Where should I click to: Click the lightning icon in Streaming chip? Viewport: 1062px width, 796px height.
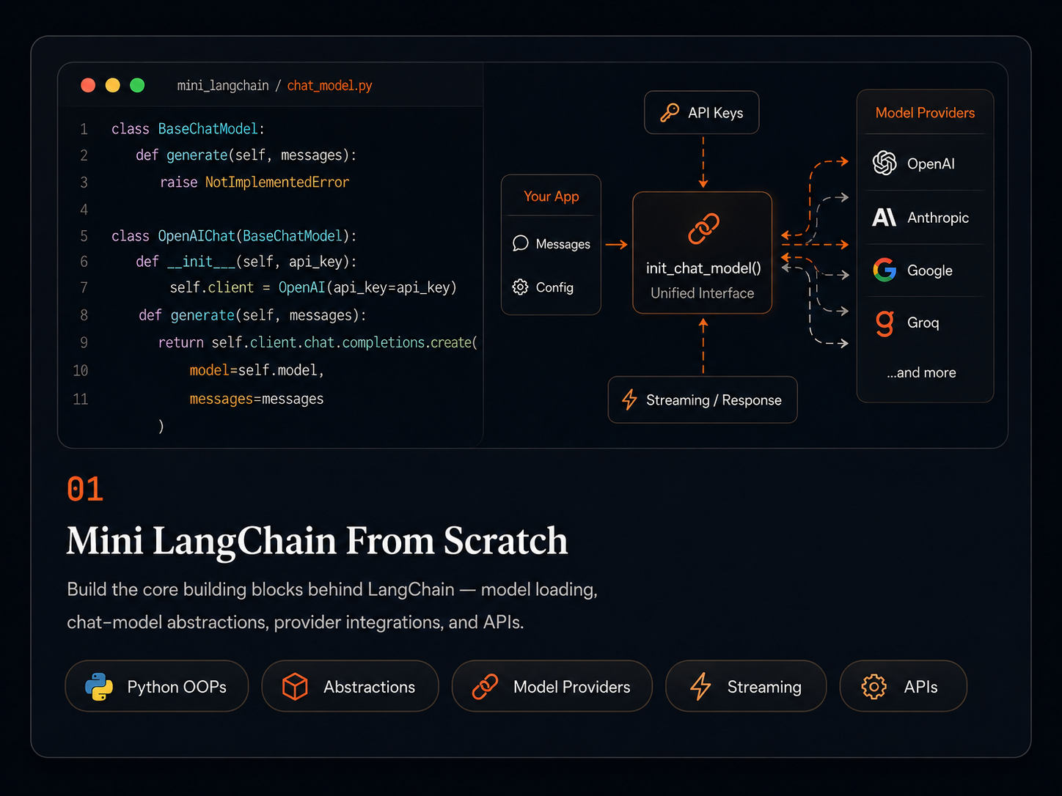(700, 686)
